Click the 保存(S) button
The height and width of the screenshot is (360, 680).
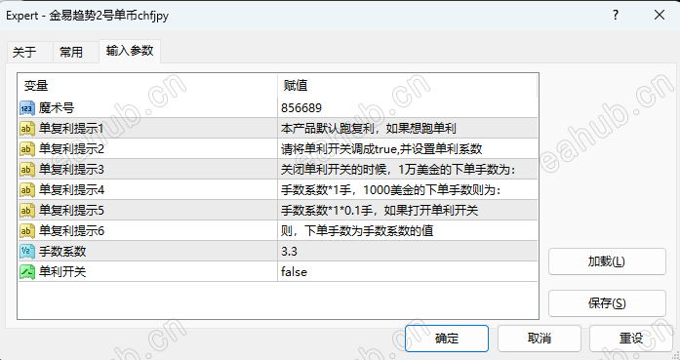click(607, 303)
